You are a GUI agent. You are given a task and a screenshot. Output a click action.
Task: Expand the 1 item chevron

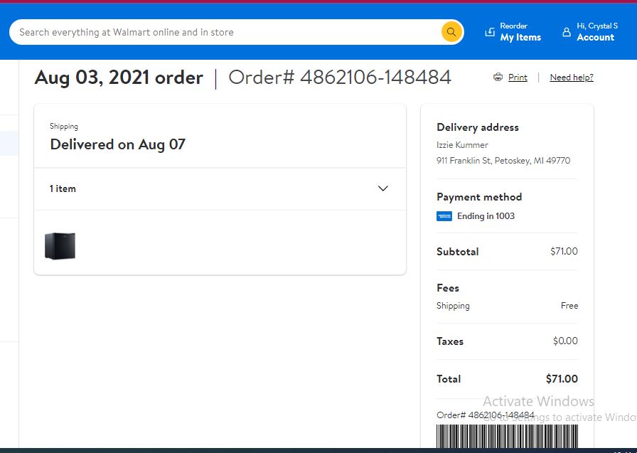click(x=382, y=188)
